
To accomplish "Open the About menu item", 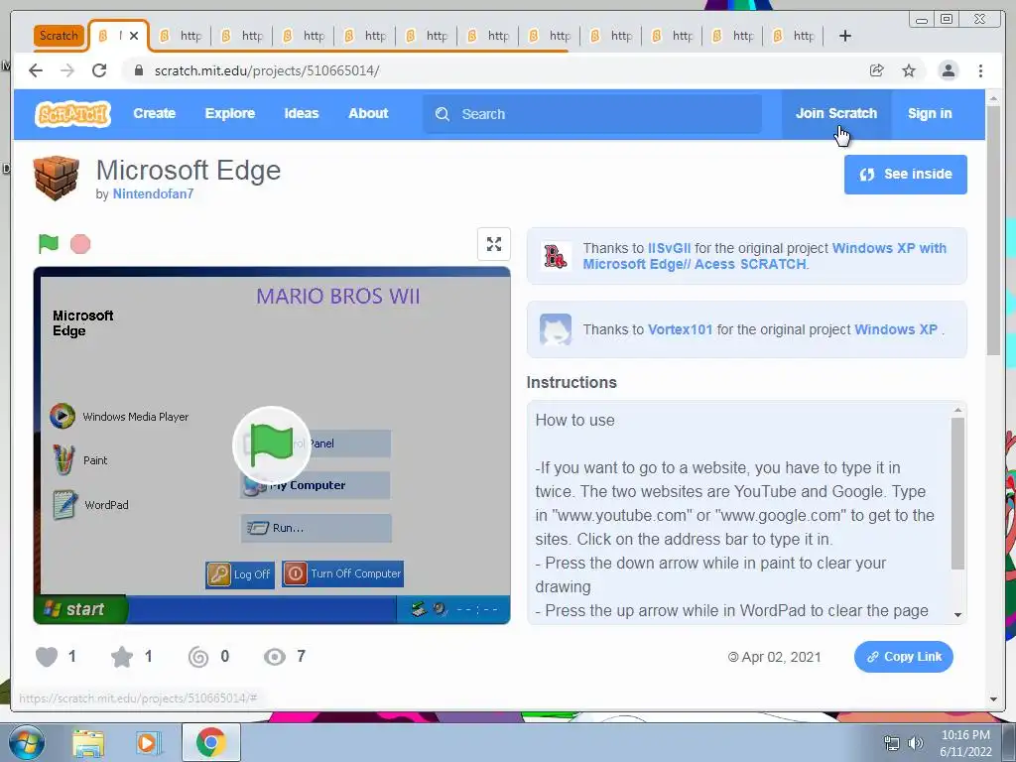I will tap(368, 113).
